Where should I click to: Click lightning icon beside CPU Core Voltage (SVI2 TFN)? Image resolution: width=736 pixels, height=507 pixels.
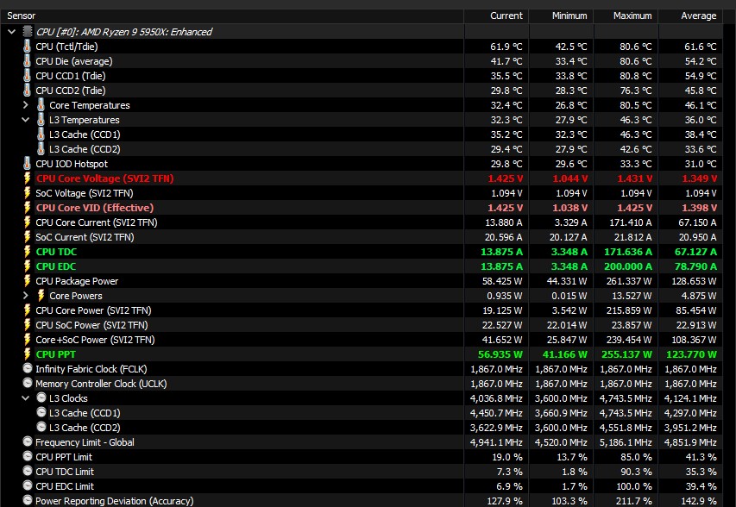tap(28, 178)
